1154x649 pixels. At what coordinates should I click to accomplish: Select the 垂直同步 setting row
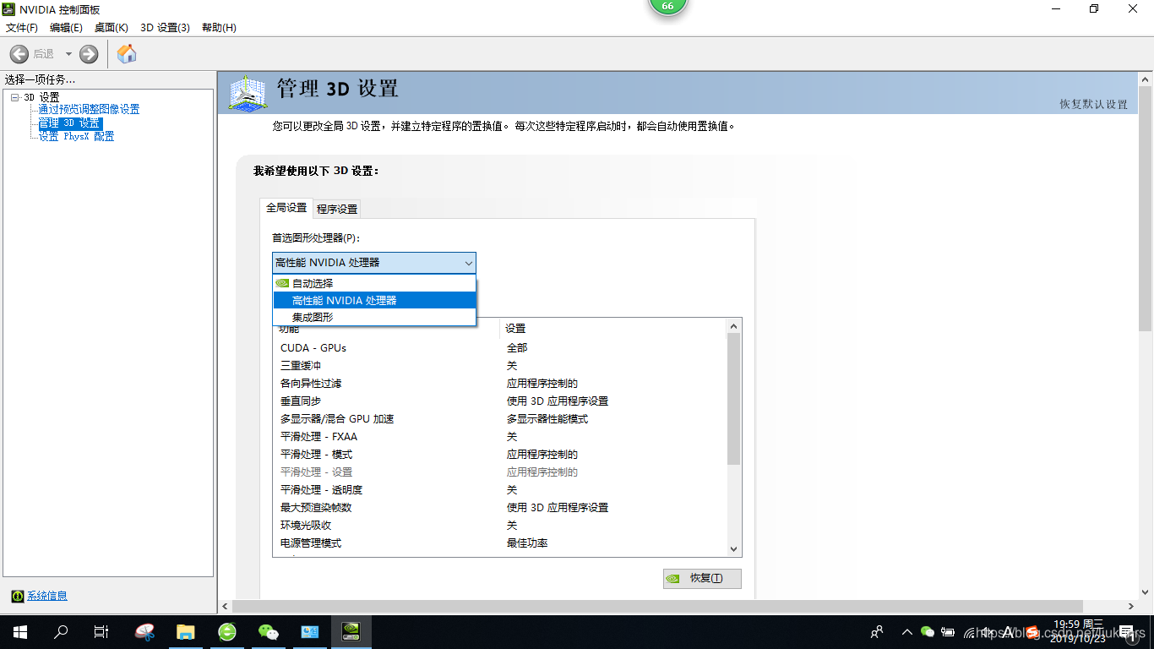pyautogui.click(x=498, y=401)
